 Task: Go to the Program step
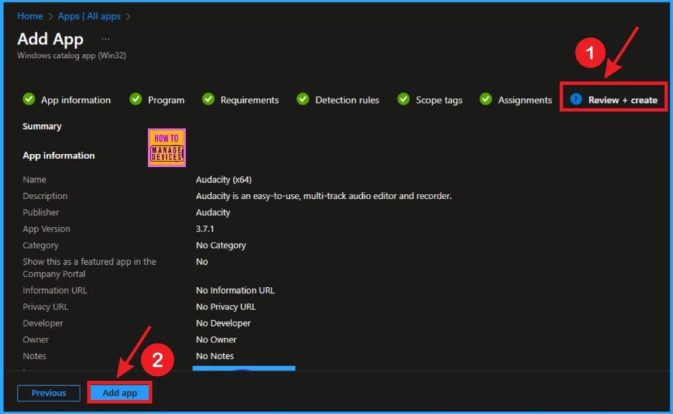pyautogui.click(x=166, y=100)
